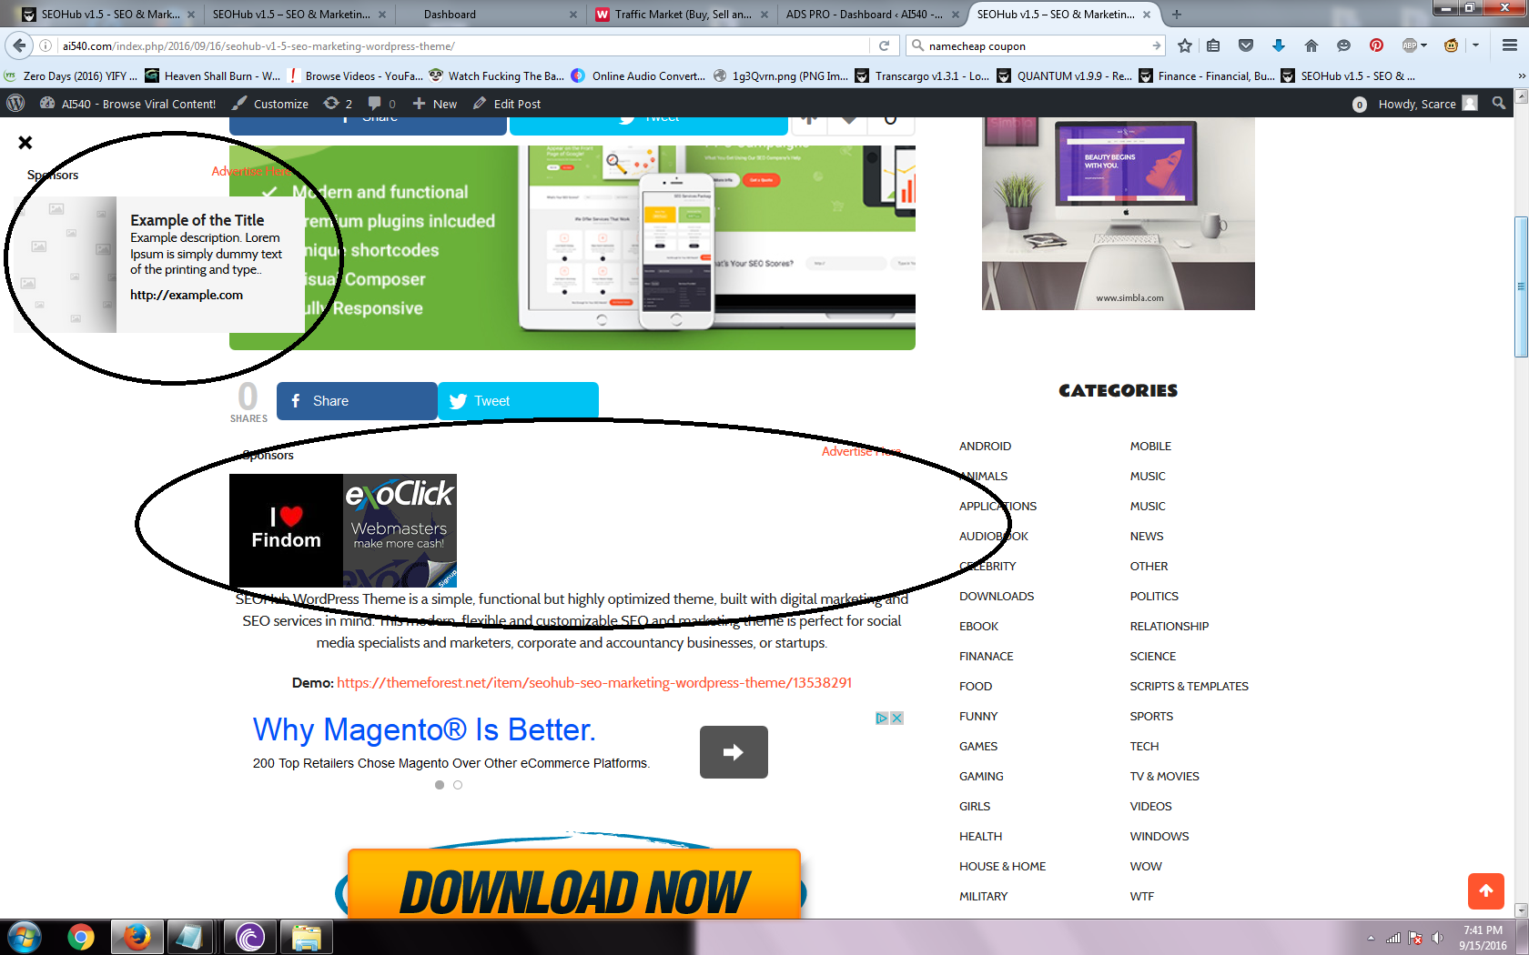Open Windows Explorer from the taskbar
This screenshot has height=955, width=1529.
[x=307, y=937]
